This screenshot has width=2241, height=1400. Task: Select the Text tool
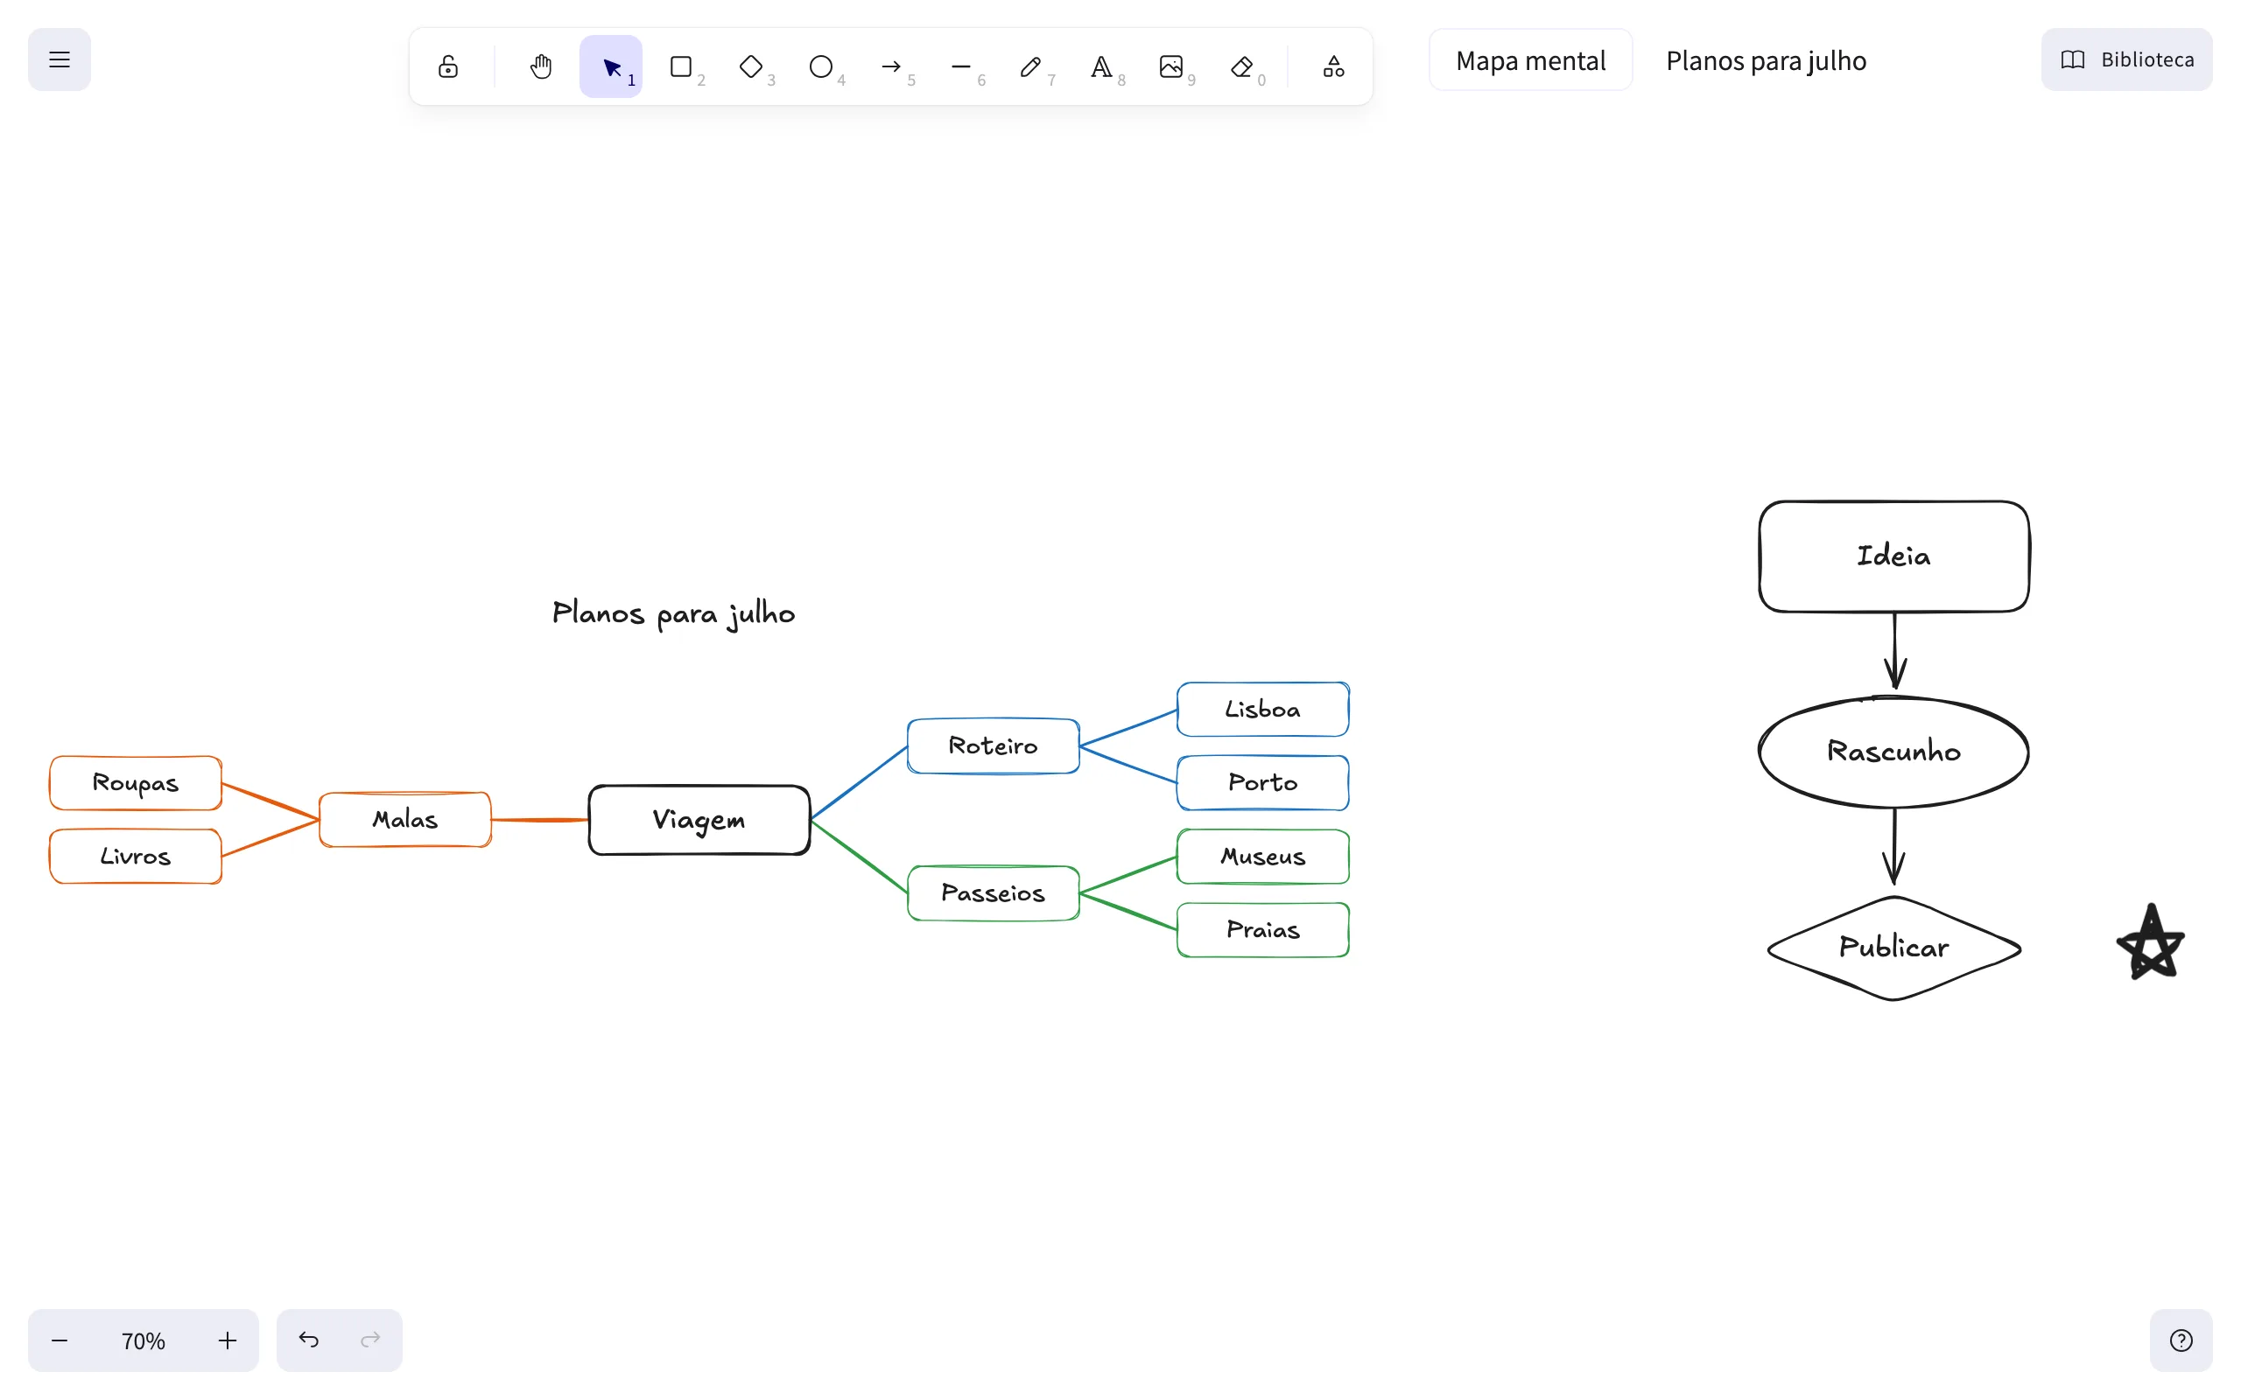[x=1102, y=66]
